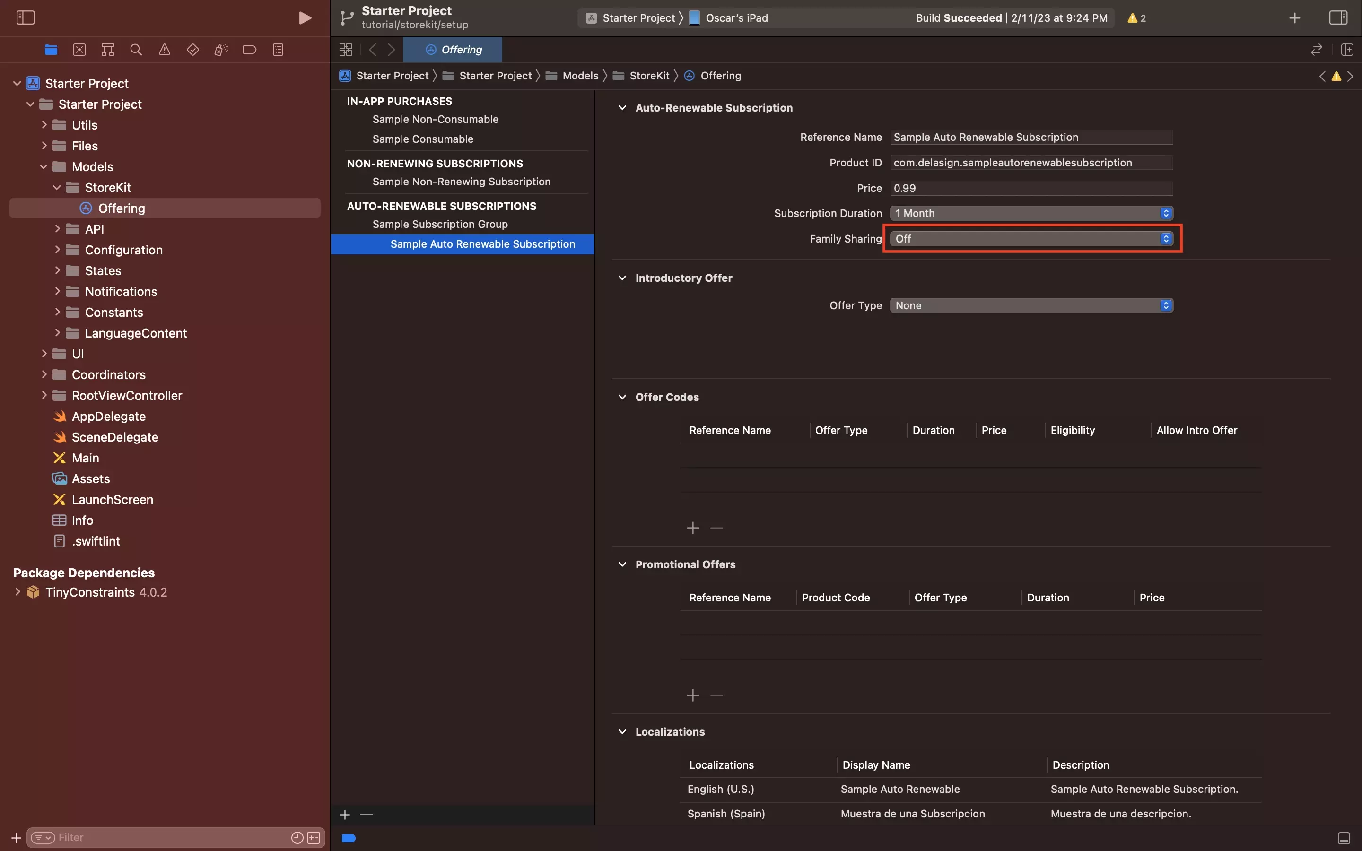Open AppDelegate file in navigator
This screenshot has width=1362, height=851.
point(109,417)
